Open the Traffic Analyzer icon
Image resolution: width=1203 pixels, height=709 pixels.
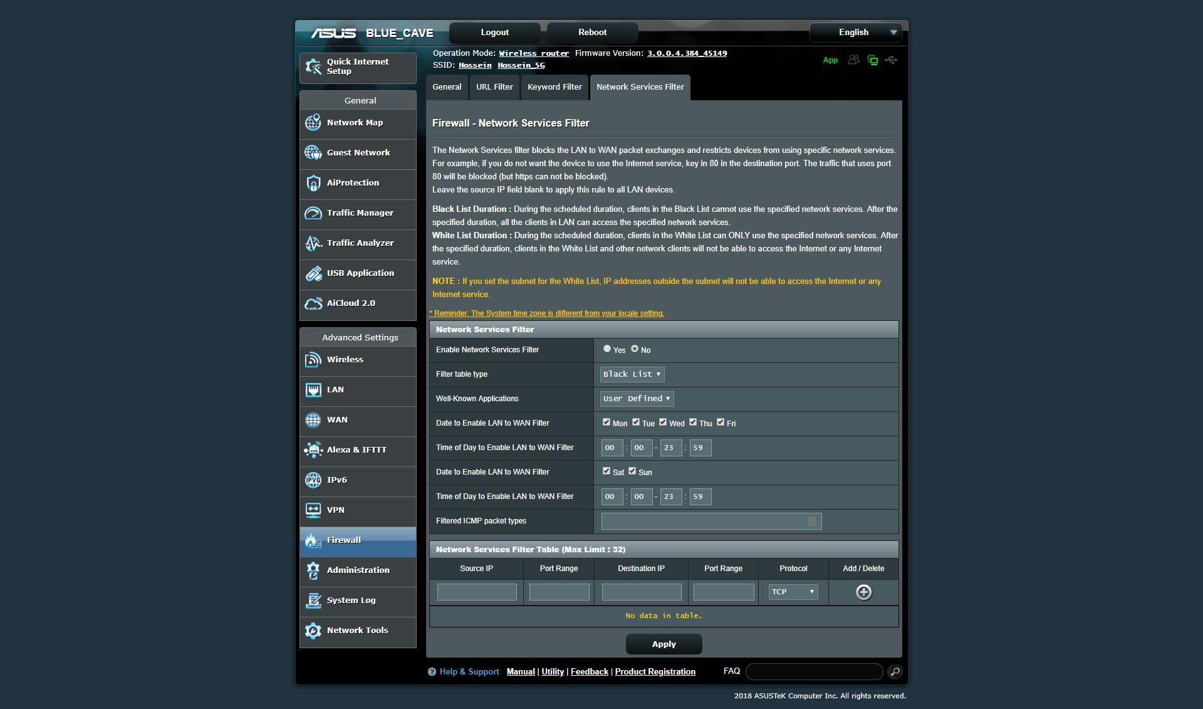click(x=313, y=243)
